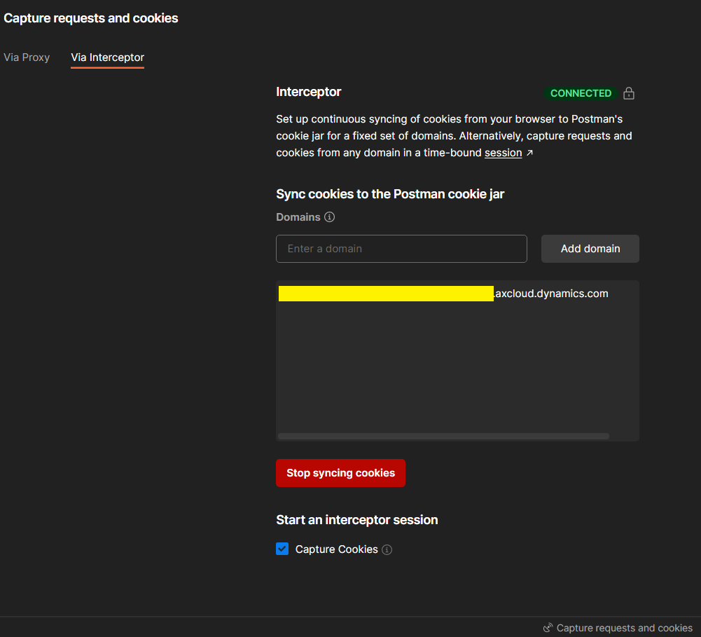
Task: Select the axcloud.dynamics.com domain entry
Action: tap(443, 294)
